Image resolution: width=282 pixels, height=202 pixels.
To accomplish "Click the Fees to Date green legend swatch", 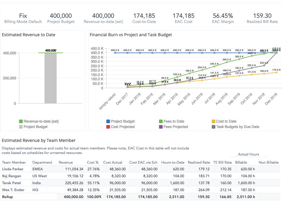I will point(161,121).
